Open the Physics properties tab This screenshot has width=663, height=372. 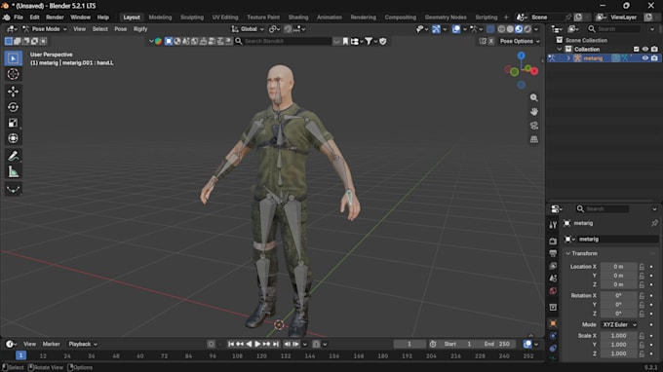(553, 336)
